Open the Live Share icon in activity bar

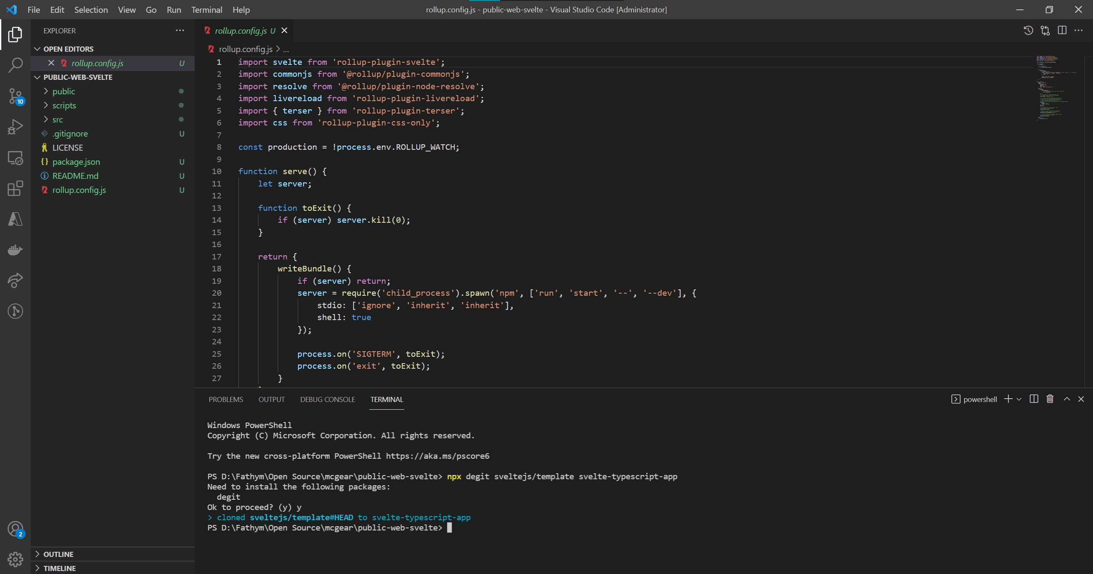point(15,280)
